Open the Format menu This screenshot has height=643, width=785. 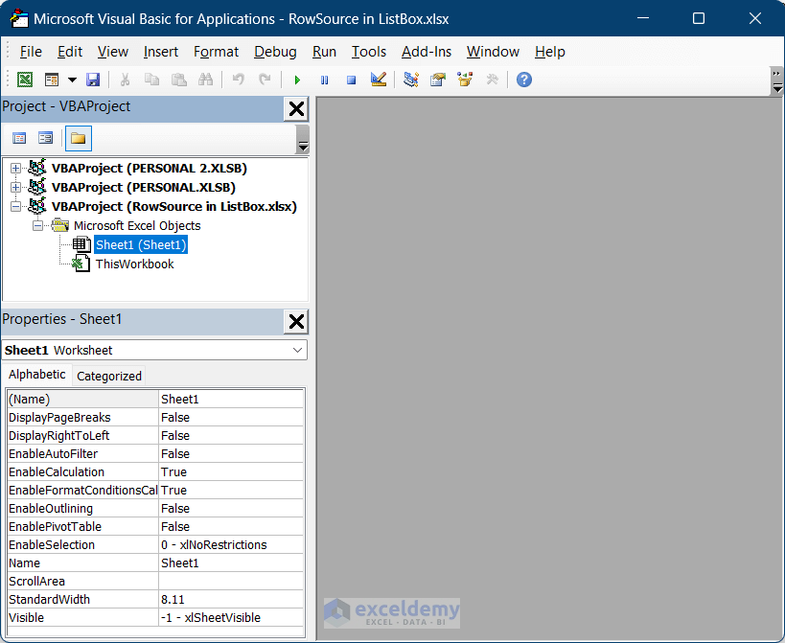(216, 52)
